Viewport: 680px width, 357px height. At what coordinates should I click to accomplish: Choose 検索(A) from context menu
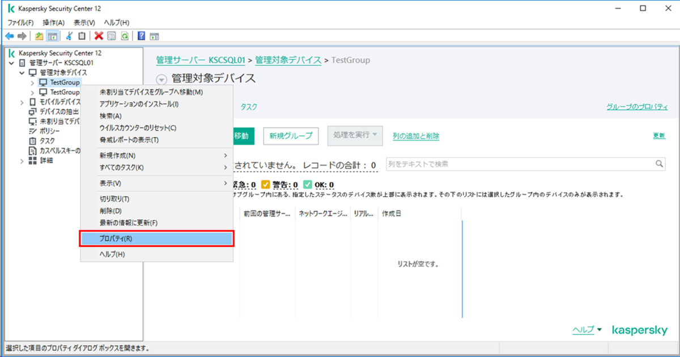156,116
